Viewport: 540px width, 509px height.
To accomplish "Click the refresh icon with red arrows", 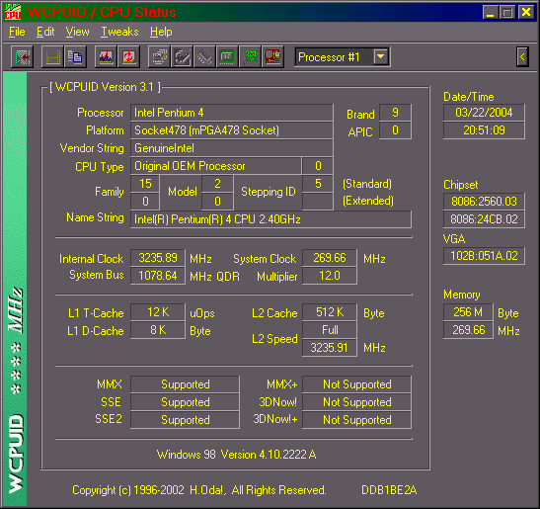I will (x=128, y=57).
